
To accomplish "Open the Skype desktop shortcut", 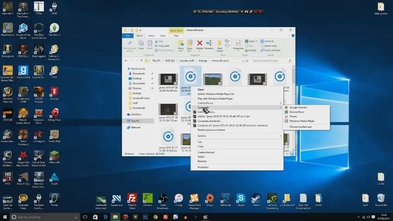I will click(x=241, y=200).
